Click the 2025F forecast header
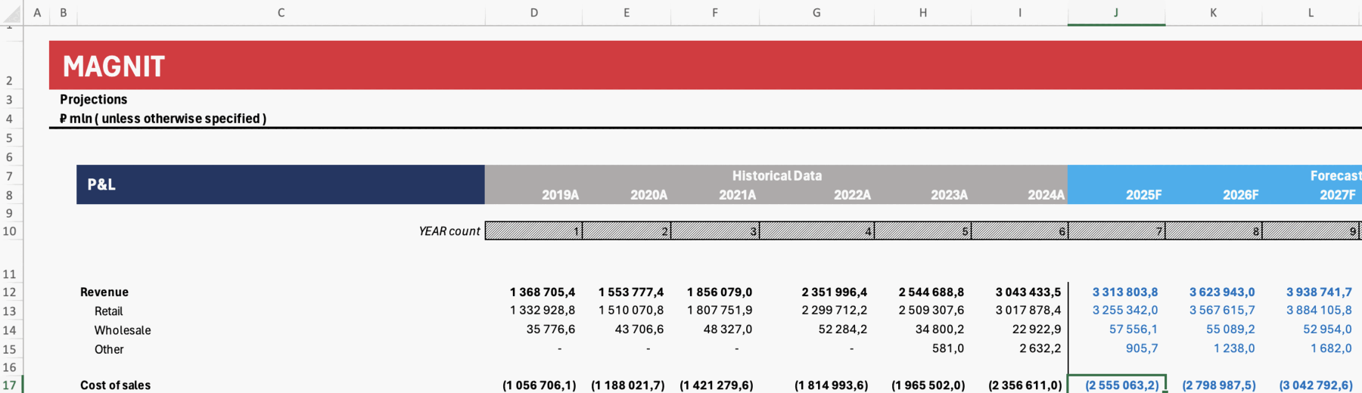This screenshot has width=1362, height=393. tap(1143, 195)
